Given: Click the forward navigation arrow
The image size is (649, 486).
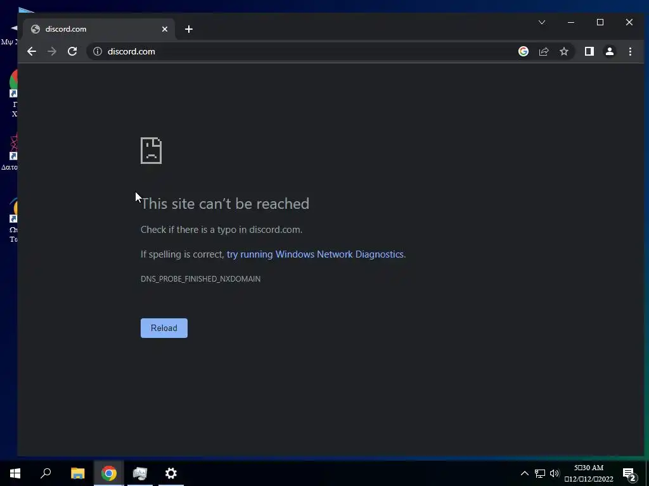Looking at the screenshot, I should pyautogui.click(x=52, y=51).
